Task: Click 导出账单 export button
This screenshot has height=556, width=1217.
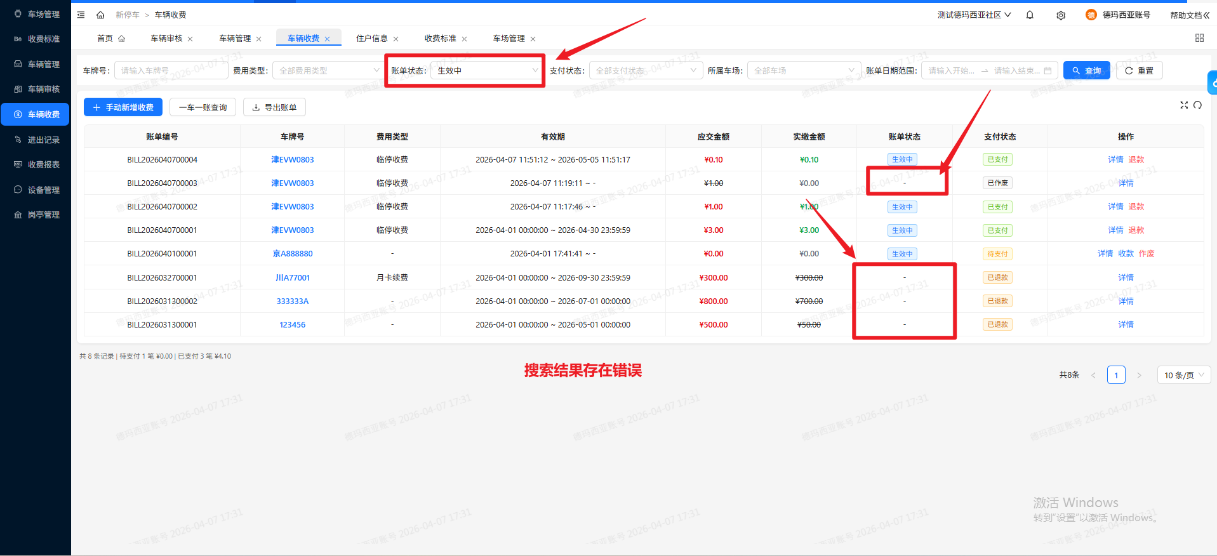Action: [x=274, y=107]
